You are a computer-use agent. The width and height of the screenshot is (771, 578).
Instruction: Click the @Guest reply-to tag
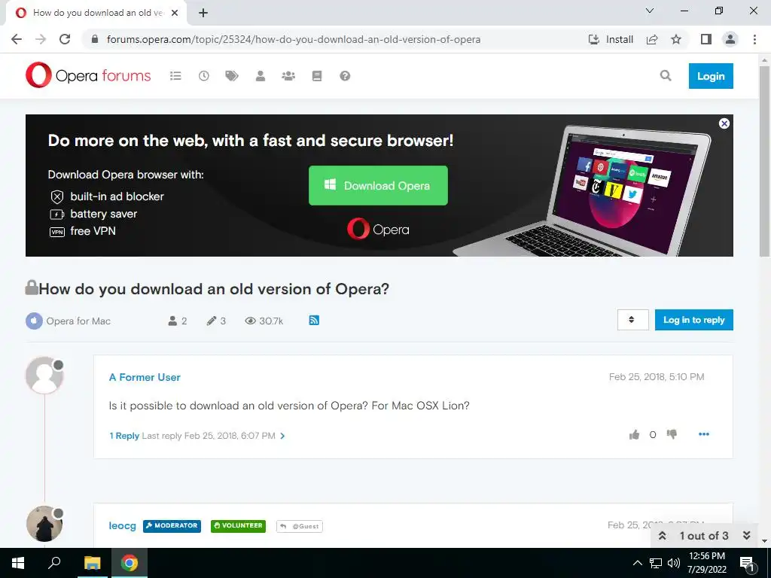coord(300,526)
